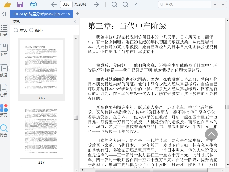Click the 查找 search field

click(185, 4)
